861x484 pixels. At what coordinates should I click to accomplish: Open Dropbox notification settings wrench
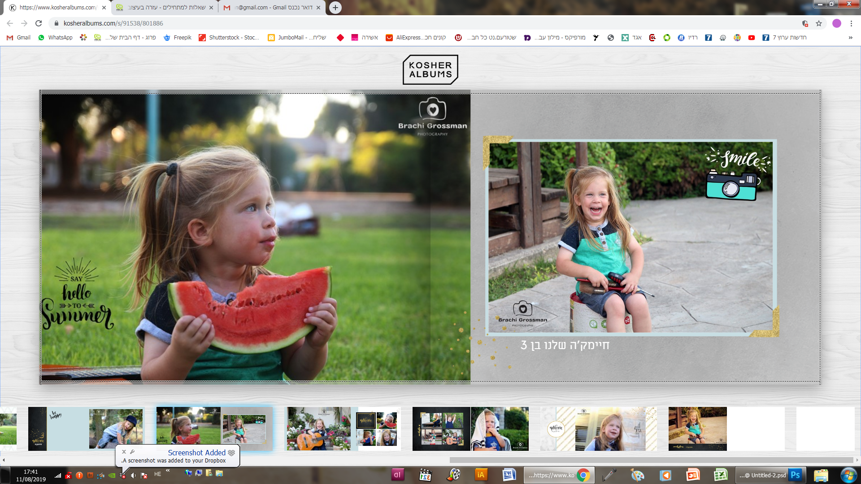pos(132,452)
